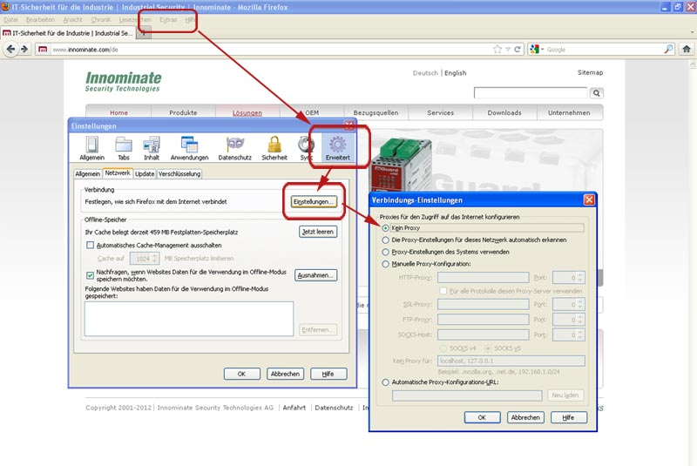This screenshot has height=466, width=697.
Task: Click the Downloads navigation link
Action: coord(504,112)
